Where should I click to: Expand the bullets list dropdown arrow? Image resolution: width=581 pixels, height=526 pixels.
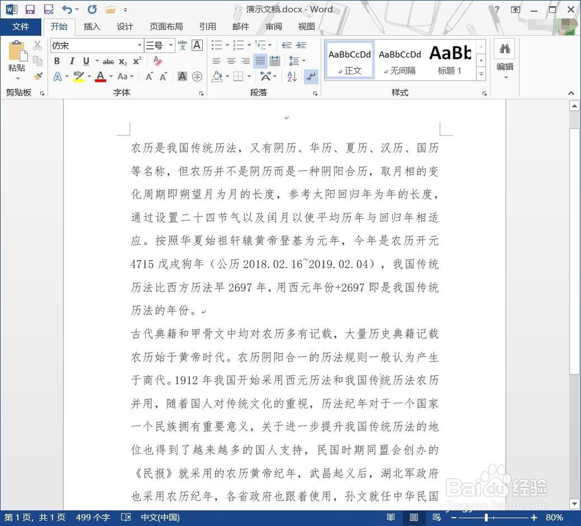click(227, 45)
